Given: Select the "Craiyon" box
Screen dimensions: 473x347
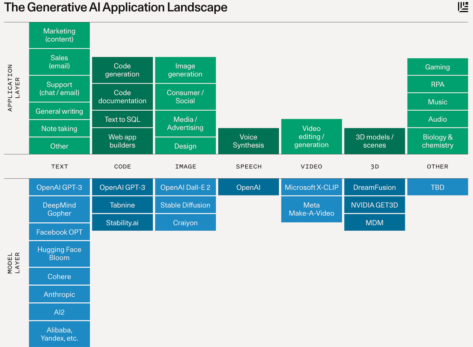Looking at the screenshot, I should pos(185,222).
